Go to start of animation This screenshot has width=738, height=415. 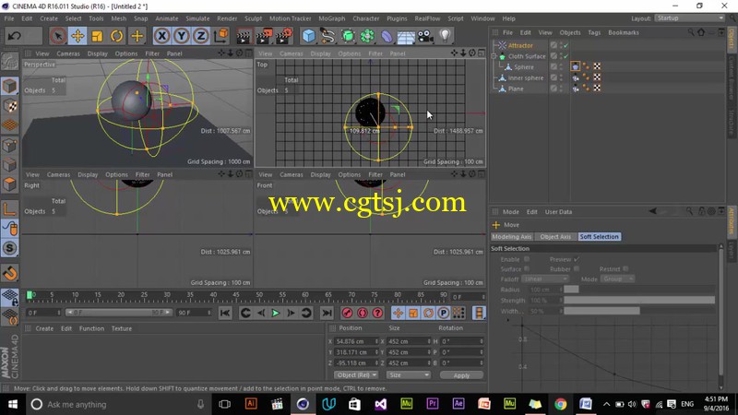pyautogui.click(x=225, y=313)
